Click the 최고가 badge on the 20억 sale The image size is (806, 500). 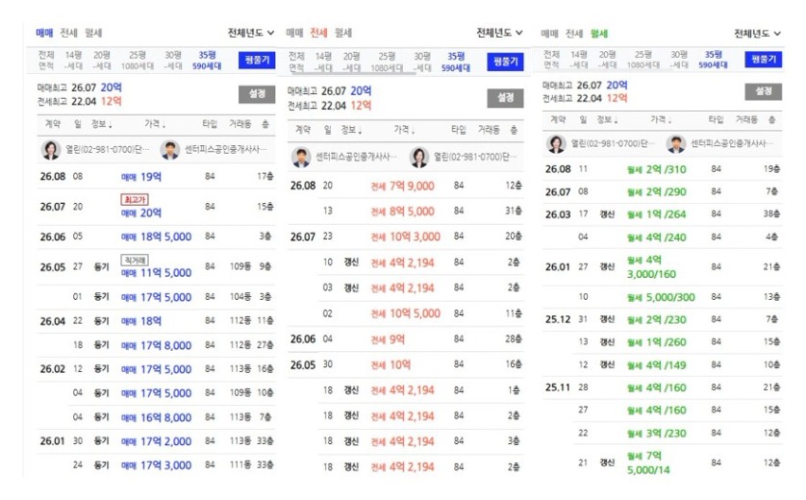135,199
